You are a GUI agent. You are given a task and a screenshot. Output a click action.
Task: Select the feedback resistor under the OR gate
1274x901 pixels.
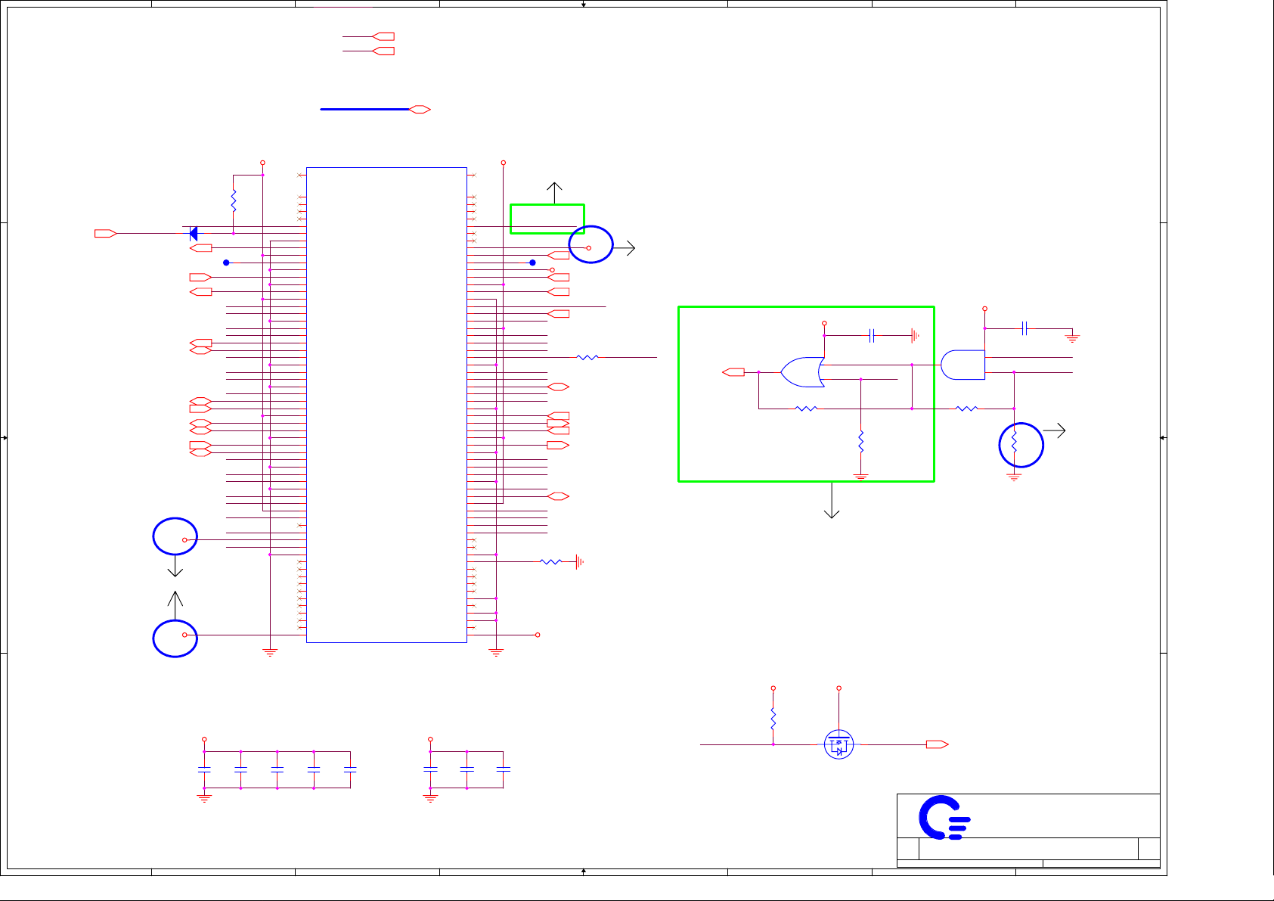[x=807, y=409]
